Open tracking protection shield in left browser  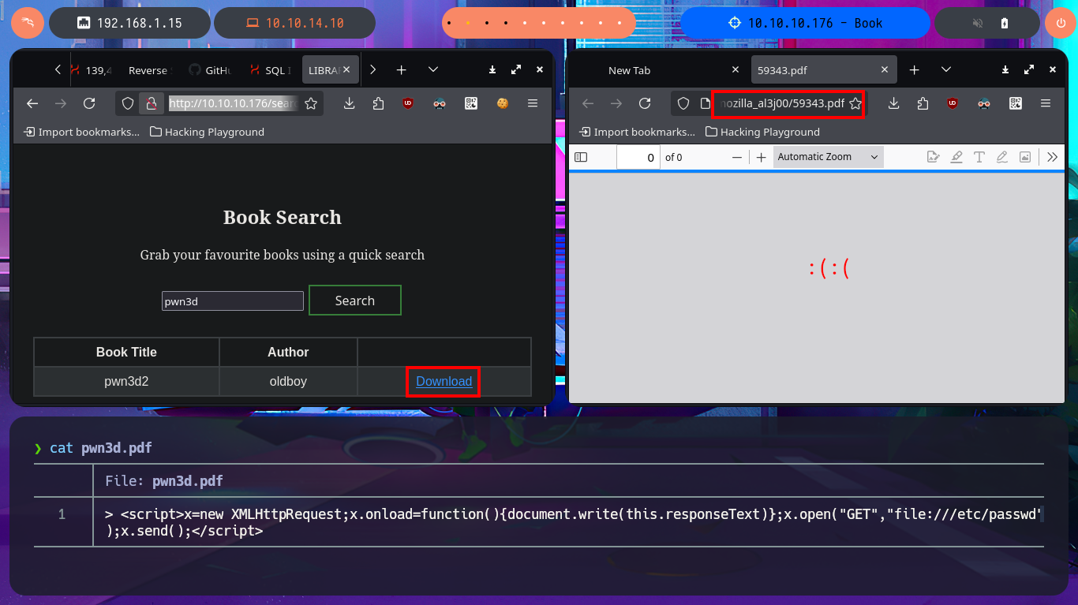pos(129,103)
